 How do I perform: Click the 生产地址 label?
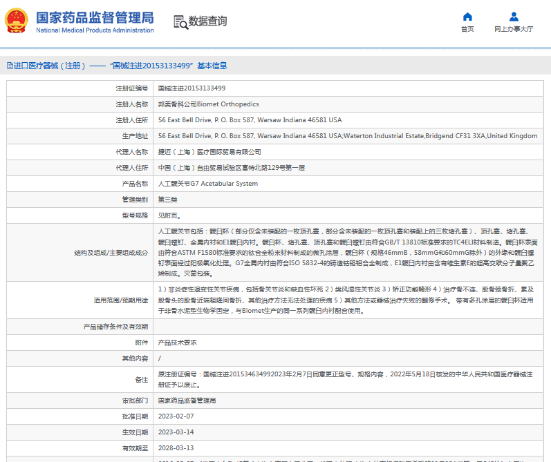[136, 136]
